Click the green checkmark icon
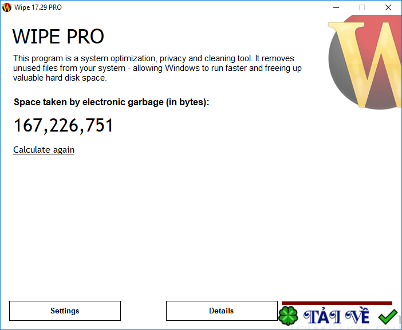Image resolution: width=402 pixels, height=330 pixels. [388, 316]
